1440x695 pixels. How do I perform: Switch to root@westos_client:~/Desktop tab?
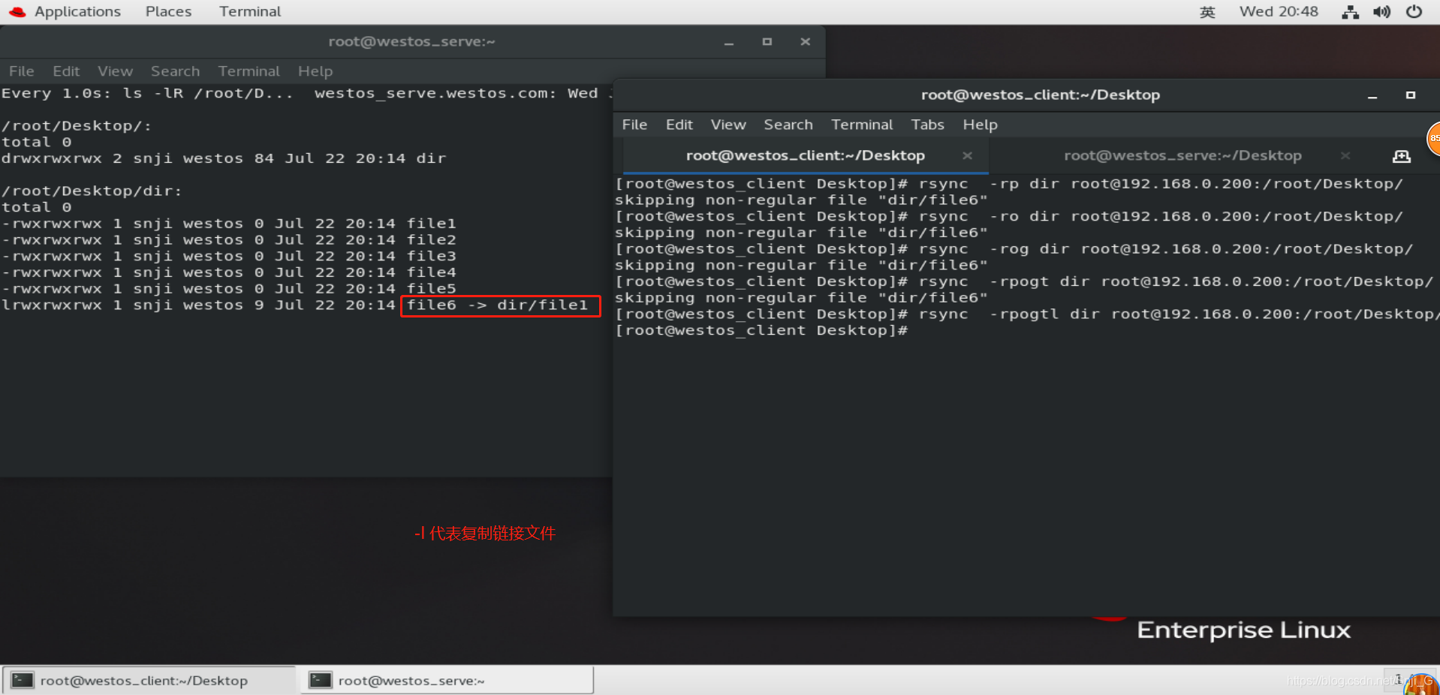pyautogui.click(x=805, y=155)
